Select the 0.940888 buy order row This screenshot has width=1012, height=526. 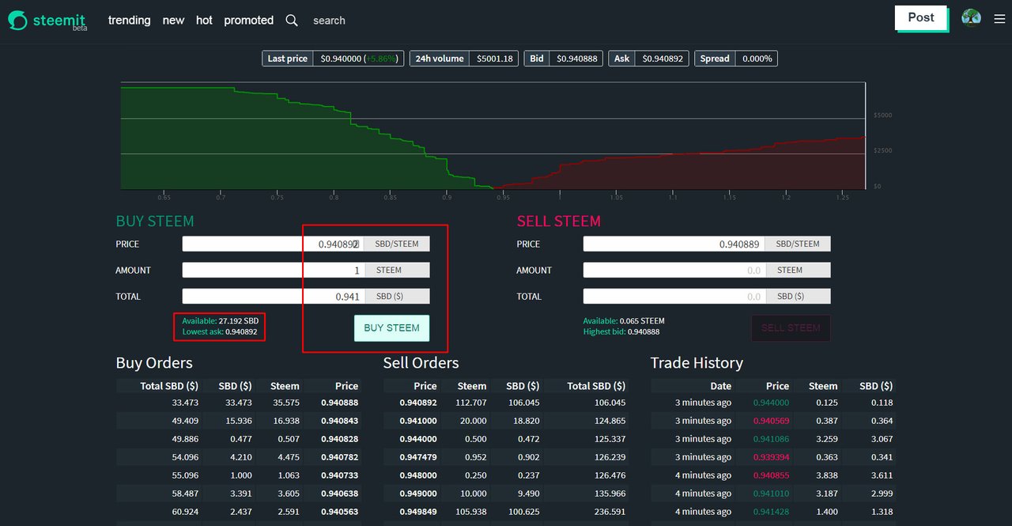click(239, 403)
